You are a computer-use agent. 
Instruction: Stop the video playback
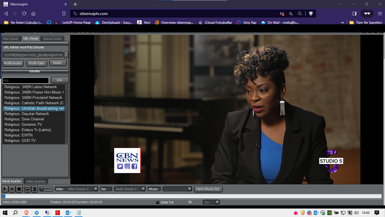click(x=19, y=189)
